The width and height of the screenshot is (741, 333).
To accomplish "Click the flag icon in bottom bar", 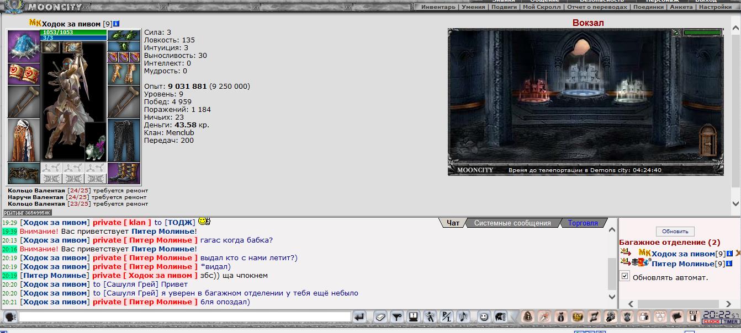I will click(677, 317).
